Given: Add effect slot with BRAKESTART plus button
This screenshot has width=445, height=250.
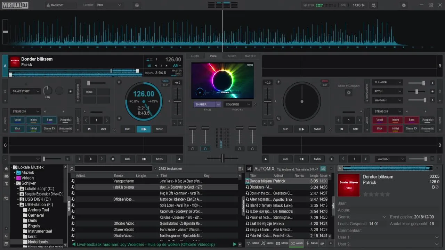Looking at the screenshot, I should (x=70, y=91).
